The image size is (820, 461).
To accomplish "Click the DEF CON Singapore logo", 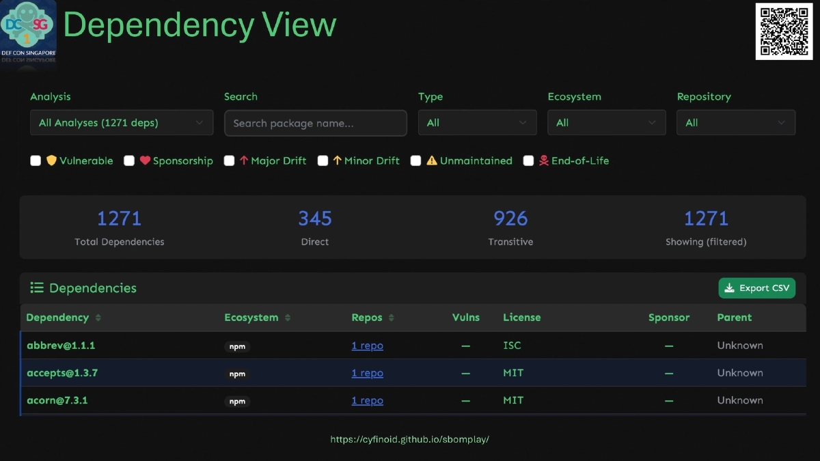I will (x=28, y=32).
